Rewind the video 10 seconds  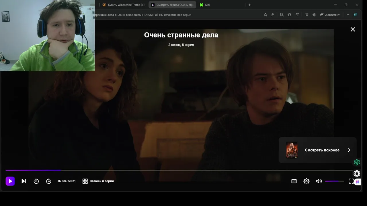36,181
